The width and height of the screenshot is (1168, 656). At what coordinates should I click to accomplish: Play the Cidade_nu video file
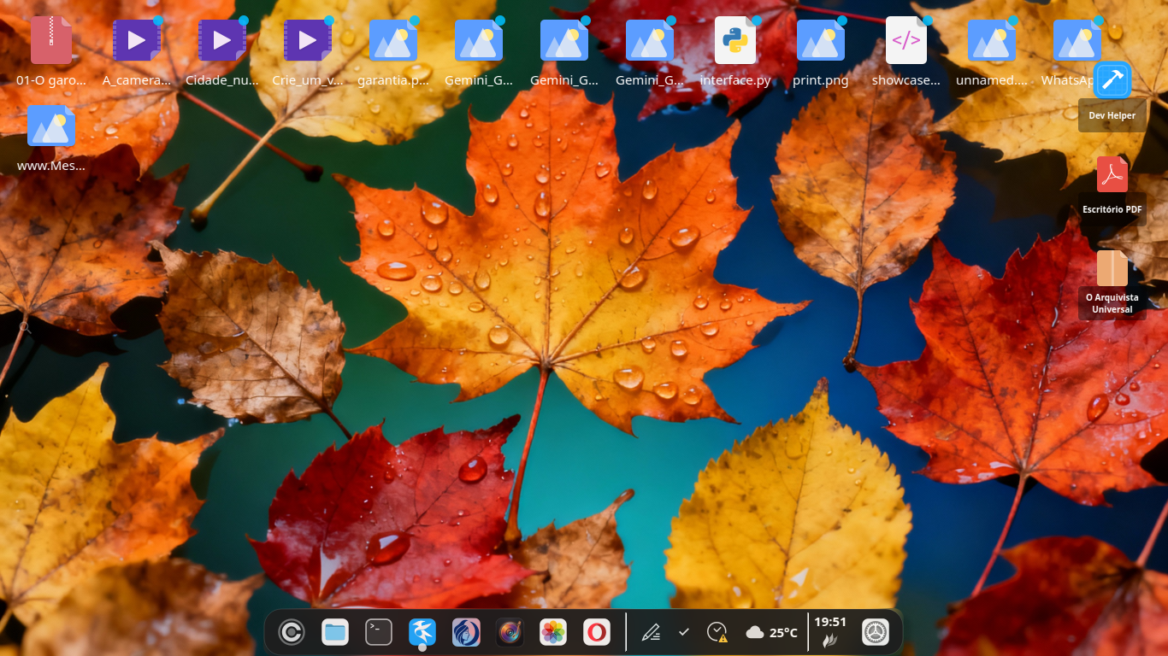[221, 39]
